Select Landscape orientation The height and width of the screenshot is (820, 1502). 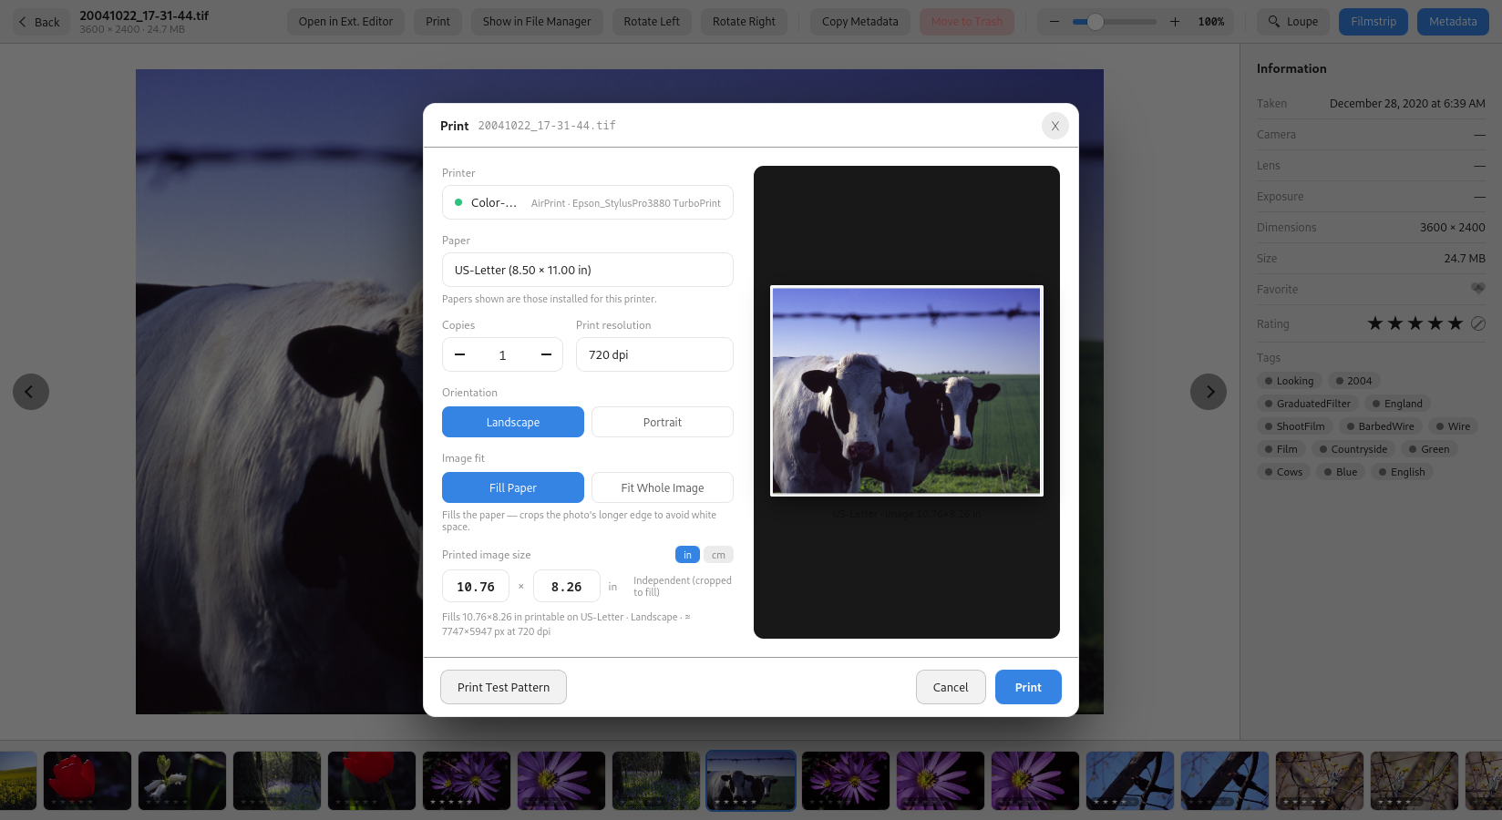[x=513, y=422]
